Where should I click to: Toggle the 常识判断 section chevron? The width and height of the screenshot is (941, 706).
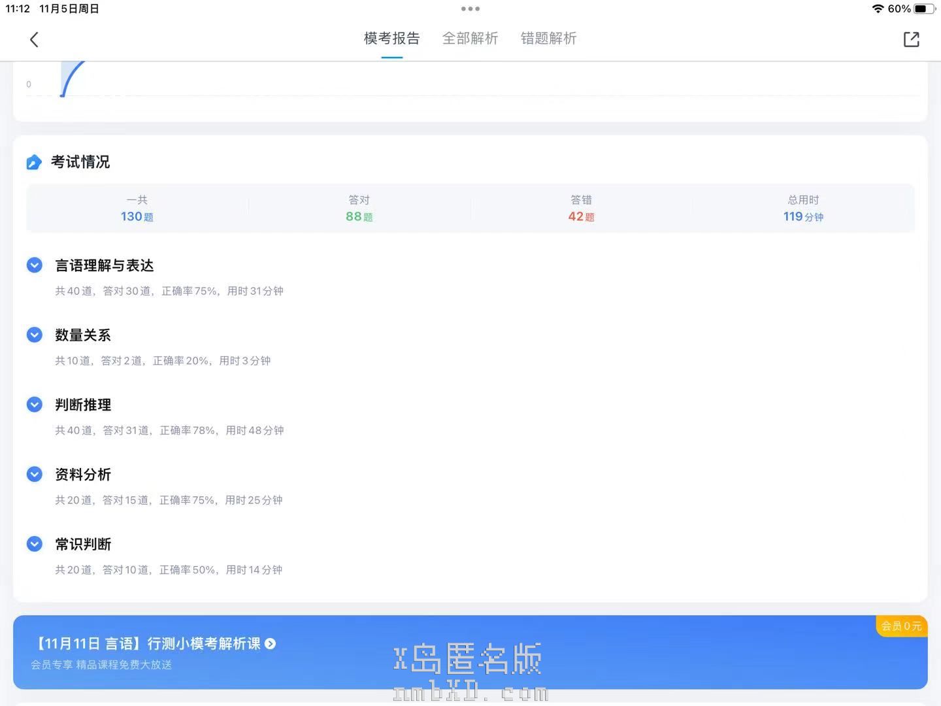35,544
